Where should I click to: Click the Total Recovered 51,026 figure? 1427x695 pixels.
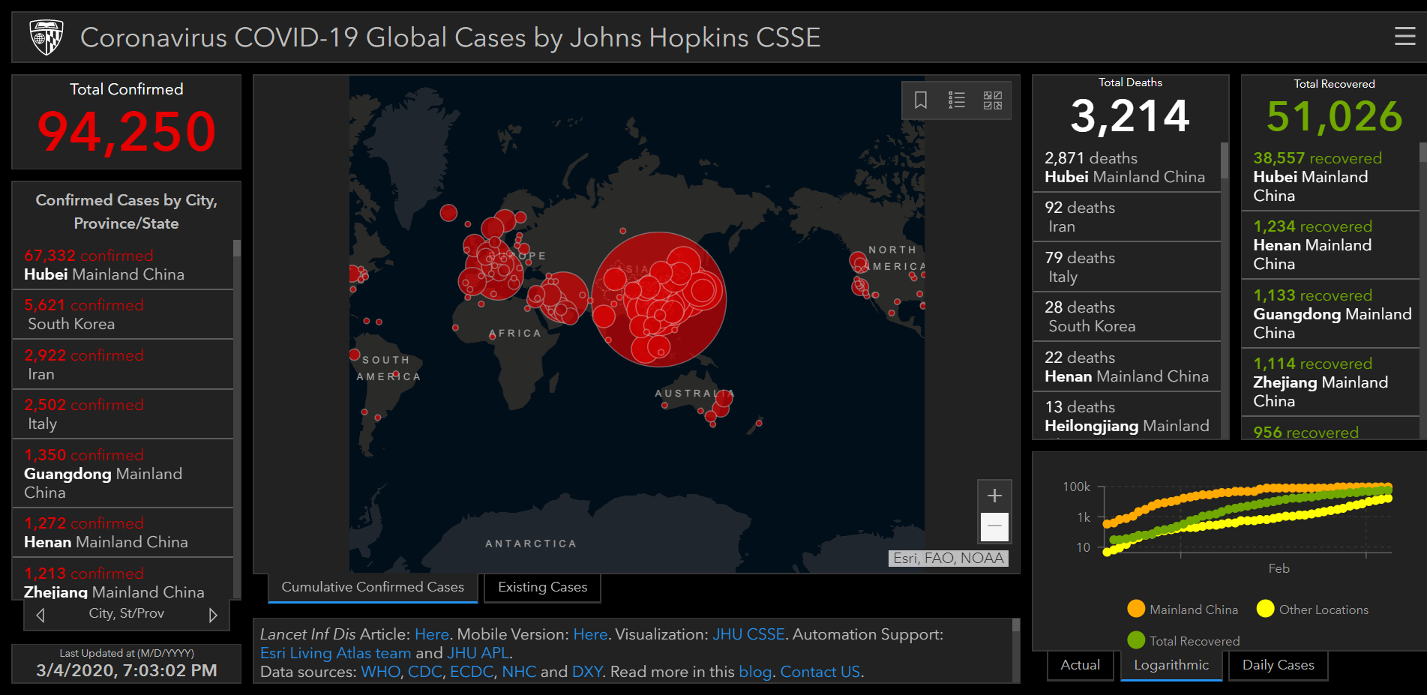[1334, 116]
